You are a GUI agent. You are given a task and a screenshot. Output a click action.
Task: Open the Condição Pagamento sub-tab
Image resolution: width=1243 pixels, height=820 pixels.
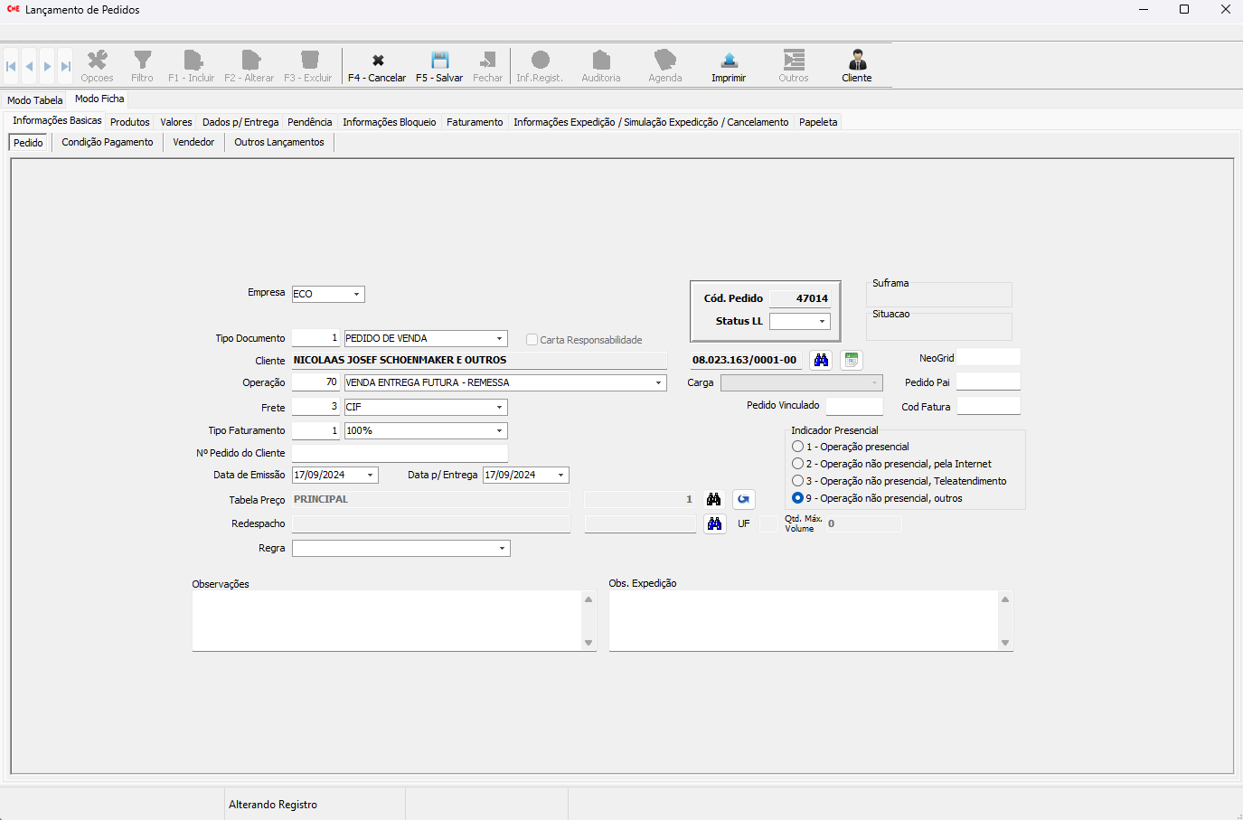[108, 143]
